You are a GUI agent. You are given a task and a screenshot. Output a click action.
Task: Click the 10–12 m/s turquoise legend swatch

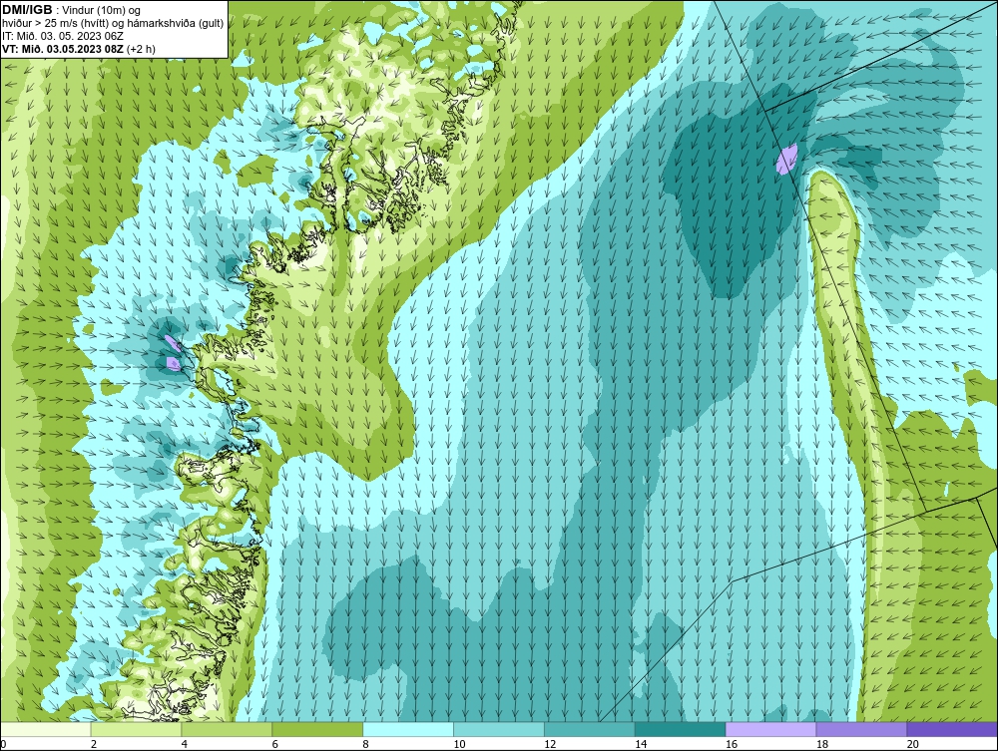499,729
